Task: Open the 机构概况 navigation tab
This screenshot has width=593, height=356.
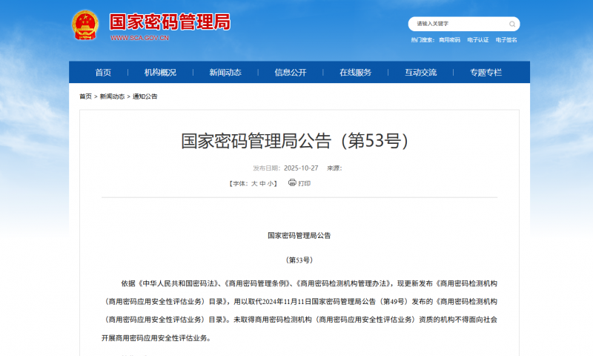Action: tap(160, 72)
